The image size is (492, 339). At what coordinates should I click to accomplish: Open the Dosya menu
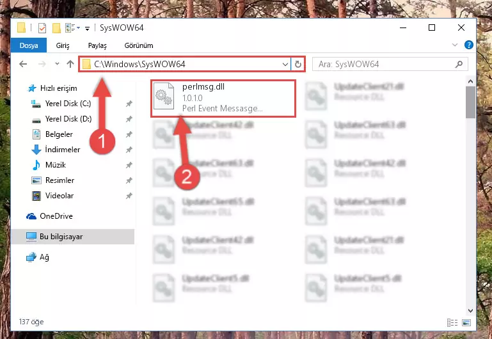(29, 45)
